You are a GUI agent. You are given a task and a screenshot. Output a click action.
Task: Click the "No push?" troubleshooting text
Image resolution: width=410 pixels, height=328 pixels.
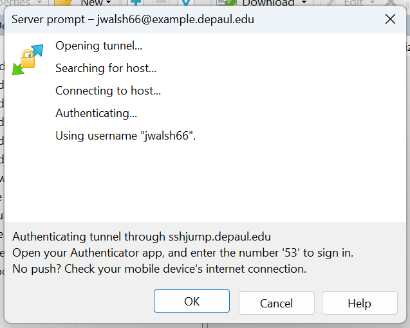159,268
